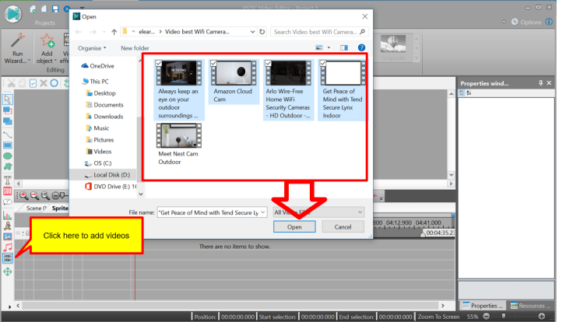This screenshot has width=573, height=322.
Task: Uncheck the Arlo Wire-Free video checkbox
Action: pyautogui.click(x=269, y=64)
